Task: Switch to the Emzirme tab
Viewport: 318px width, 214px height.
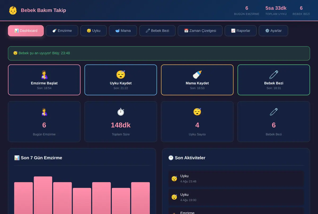Action: [x=62, y=31]
